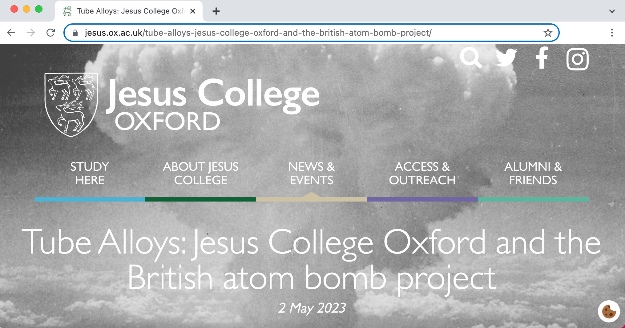Viewport: 625px width, 328px height.
Task: Open a new browser tab
Action: pyautogui.click(x=216, y=11)
